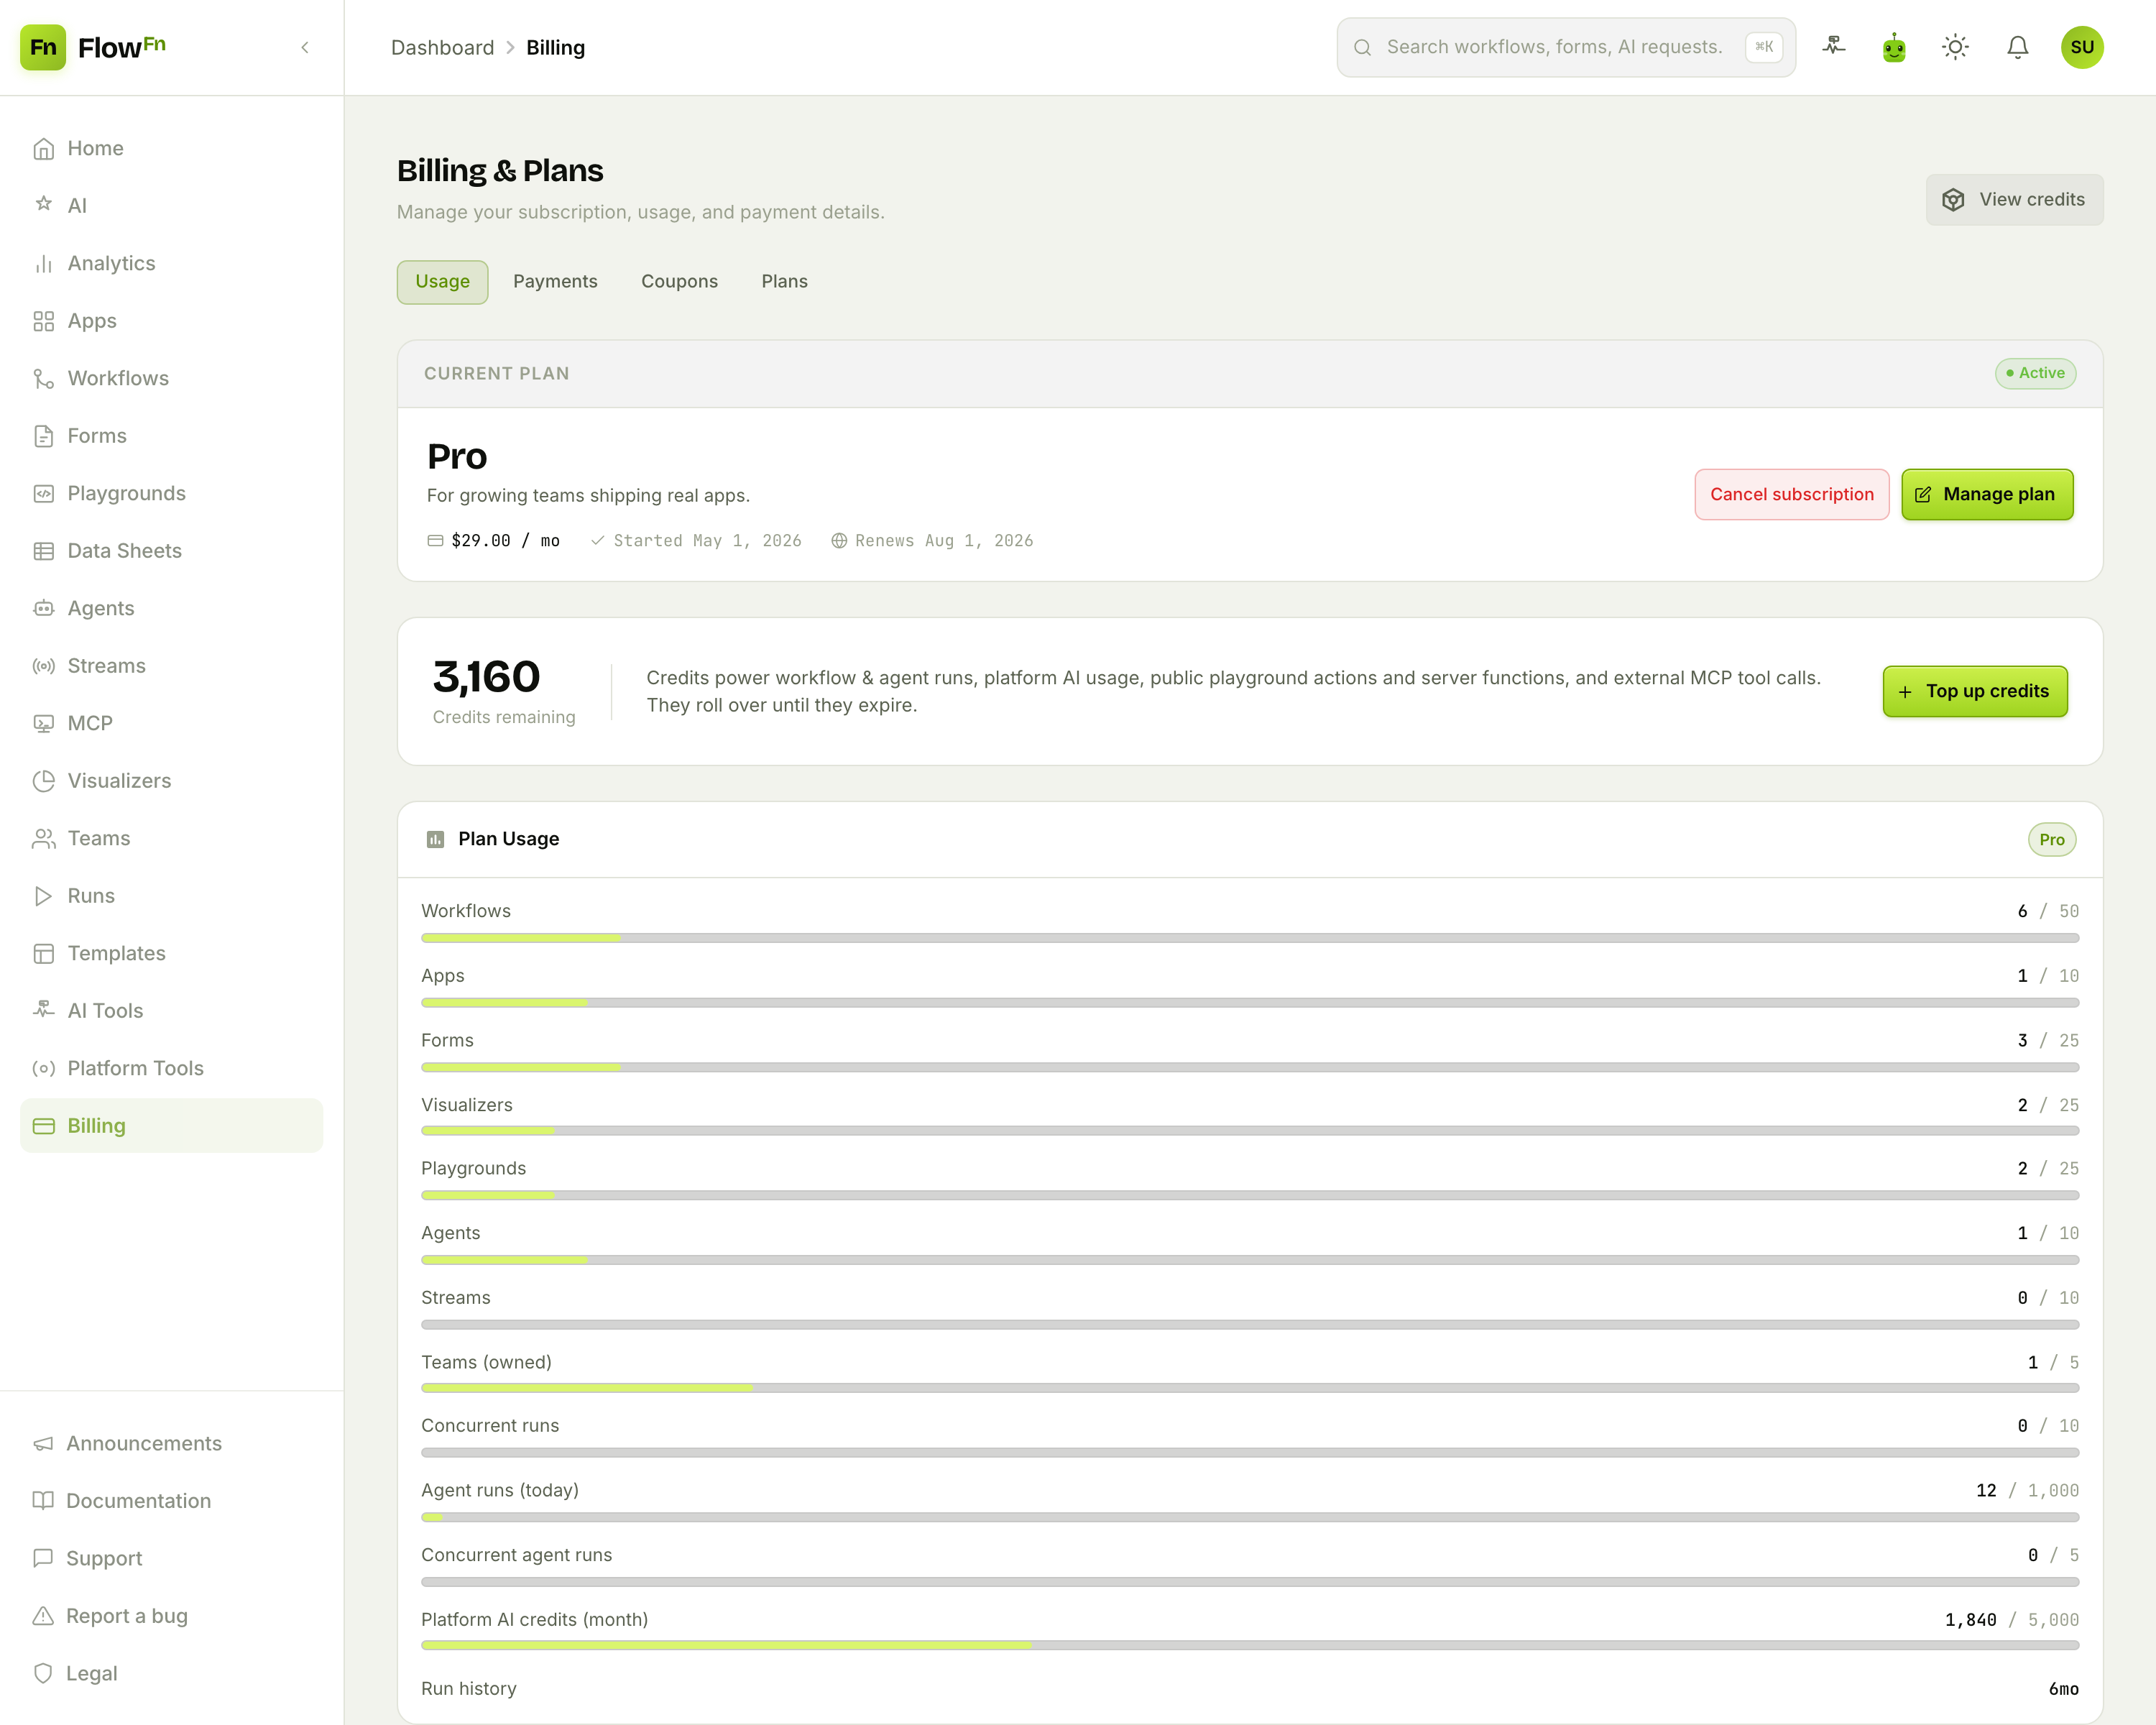
Task: Click the Forms 3 / 25 usage value
Action: 2048,1040
